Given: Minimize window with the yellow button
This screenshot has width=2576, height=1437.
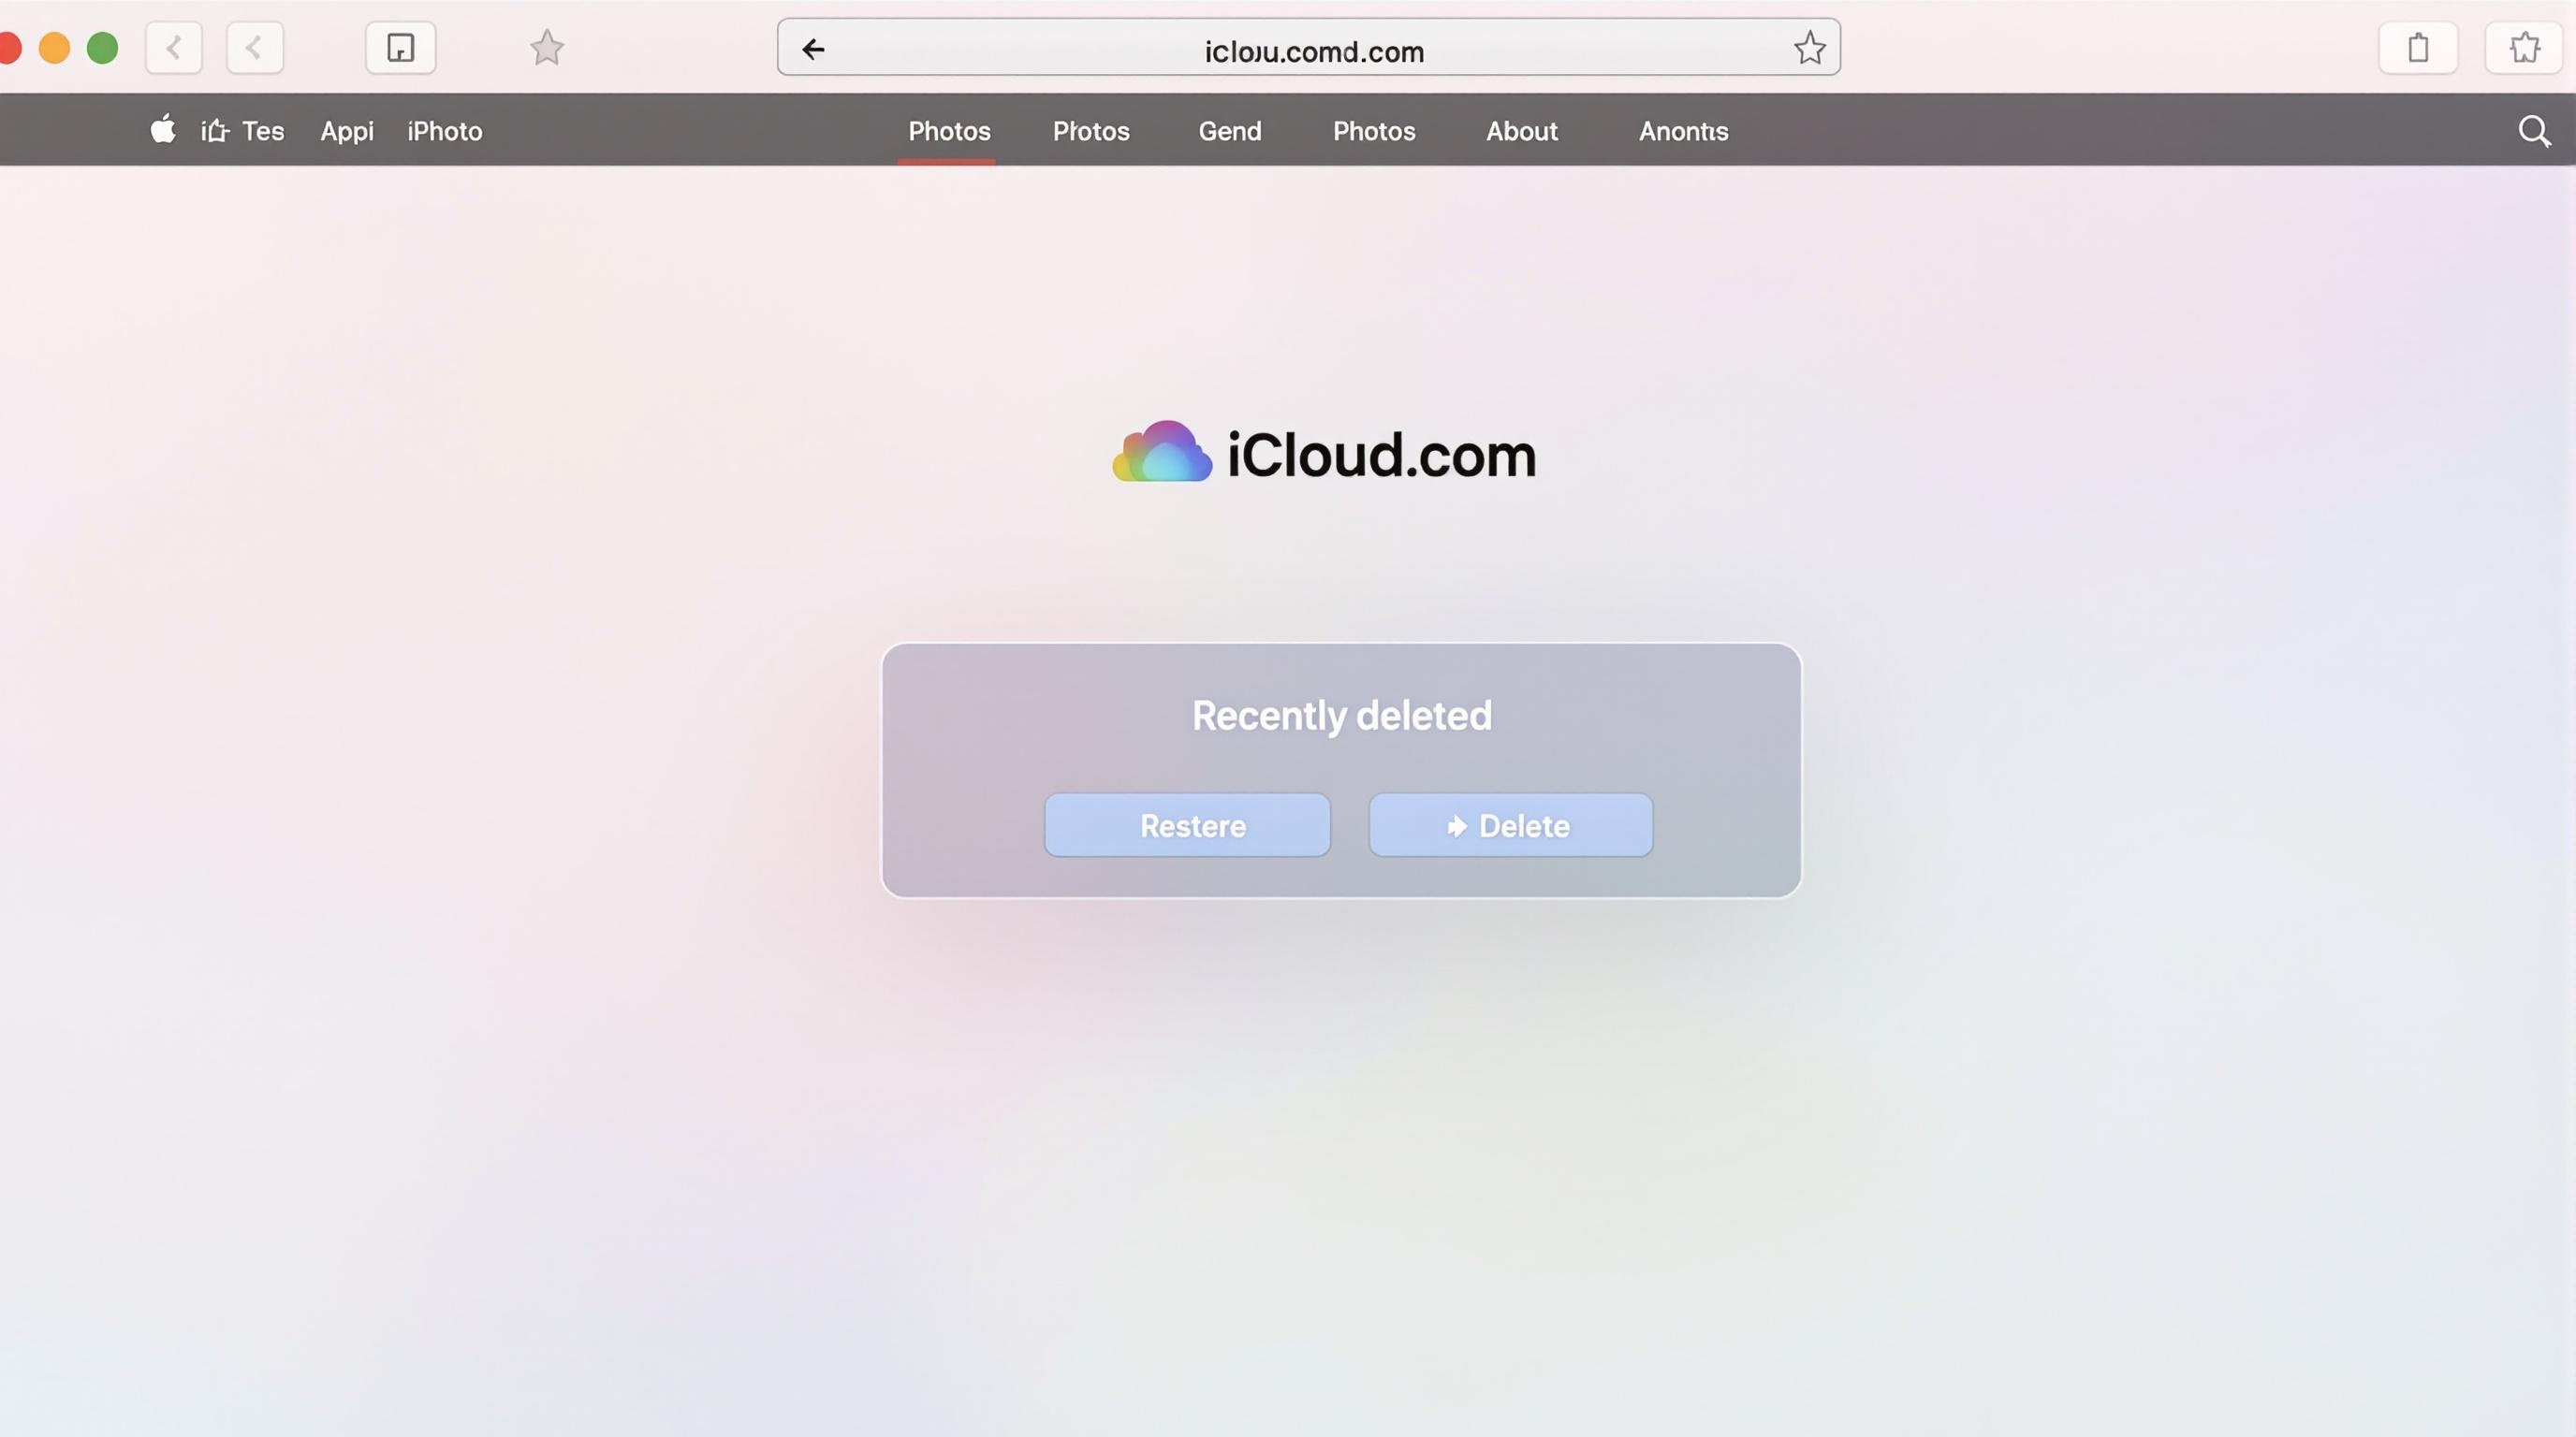Looking at the screenshot, I should click(x=54, y=48).
